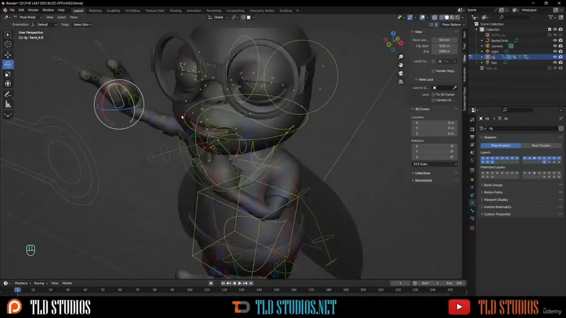Enable the Render Region checkbox
The height and width of the screenshot is (318, 566).
(434, 71)
